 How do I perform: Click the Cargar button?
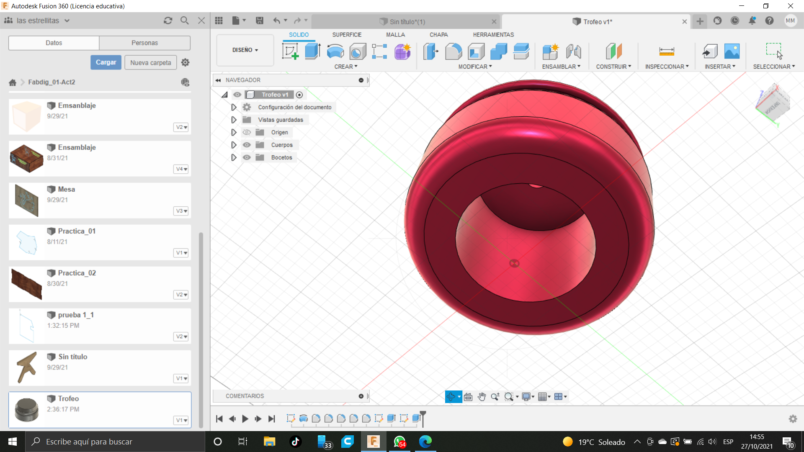click(x=106, y=62)
